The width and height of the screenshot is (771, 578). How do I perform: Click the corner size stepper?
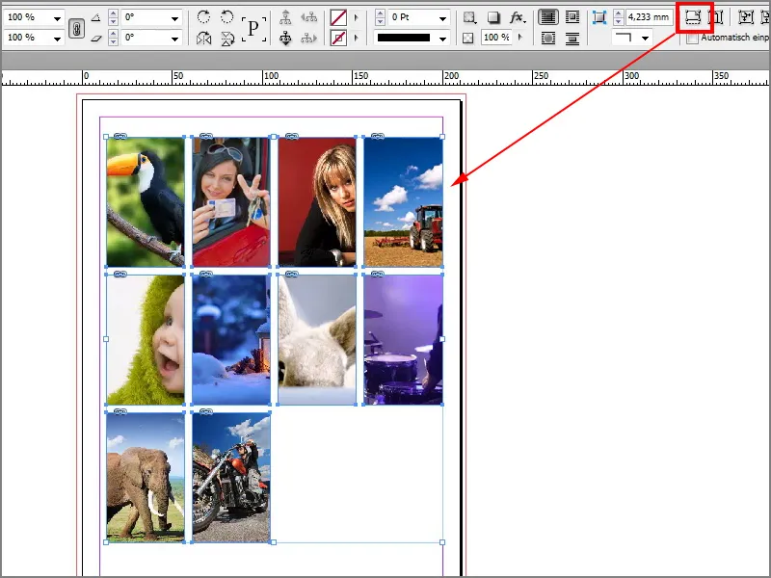click(x=618, y=17)
